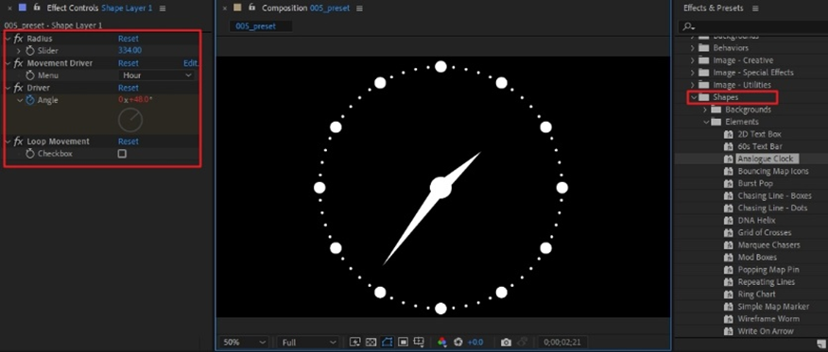The height and width of the screenshot is (352, 828).
Task: Click Edit for Movement Driver menu
Action: pos(191,63)
